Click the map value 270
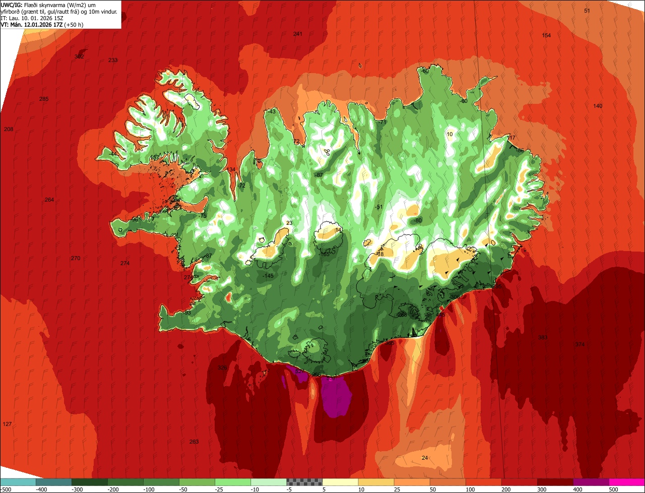The image size is (645, 493). point(76,258)
